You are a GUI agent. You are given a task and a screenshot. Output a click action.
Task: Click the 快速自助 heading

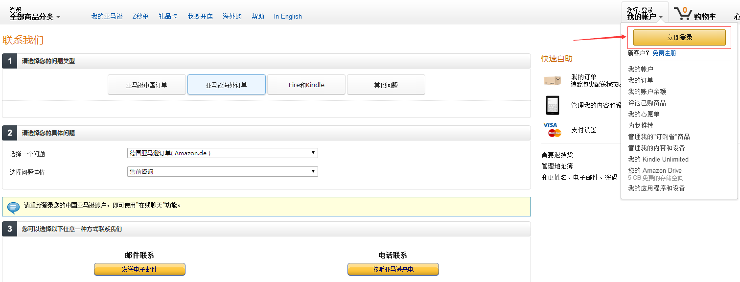556,59
